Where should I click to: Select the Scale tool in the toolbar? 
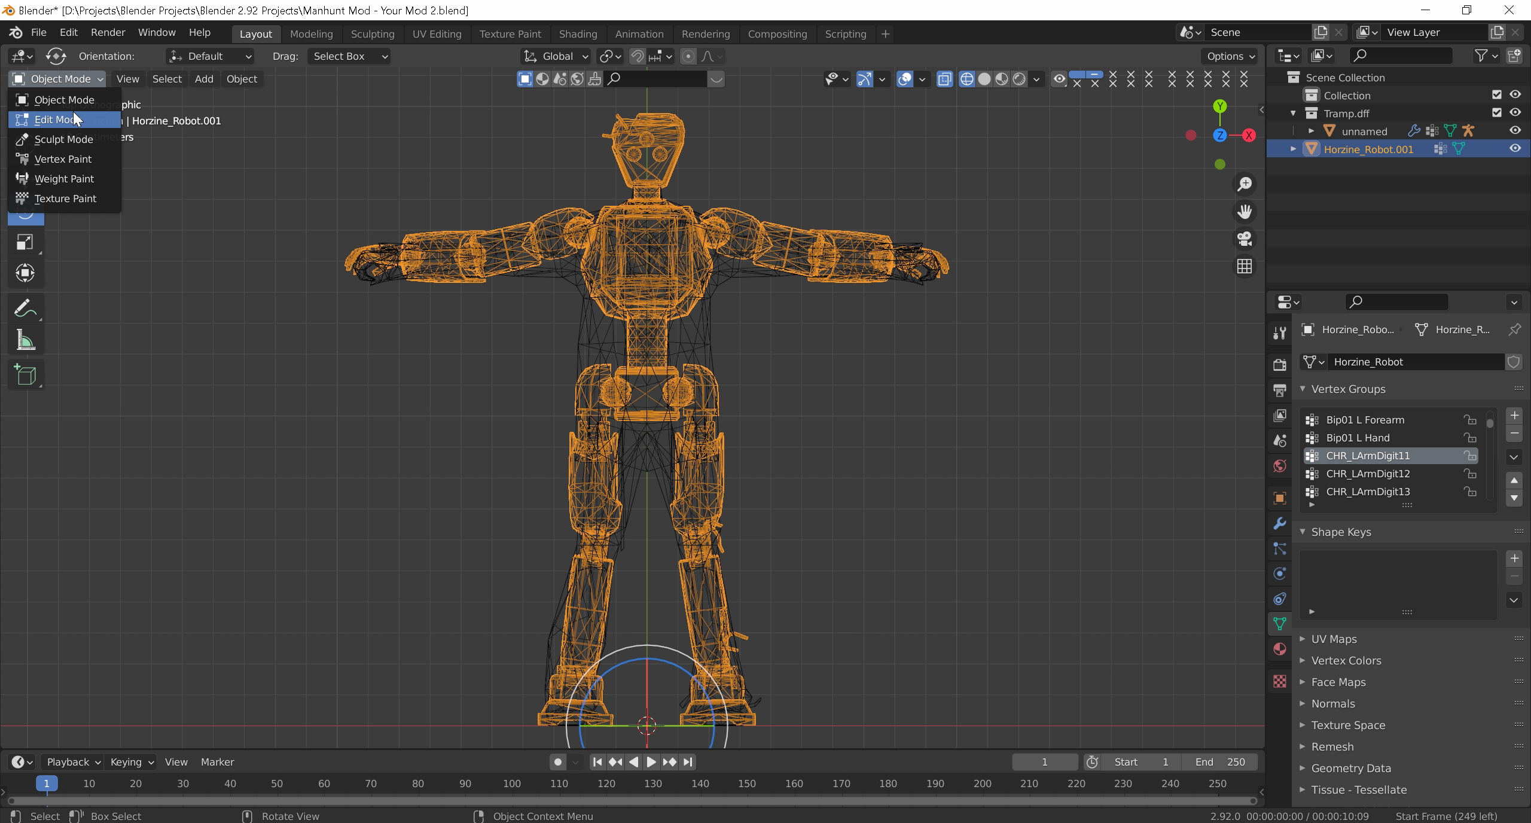click(x=25, y=242)
